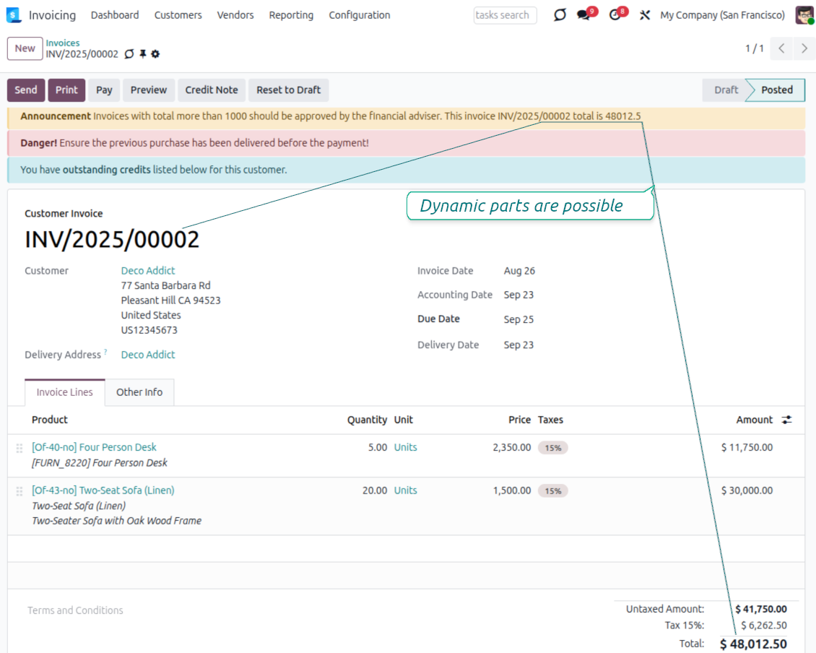The width and height of the screenshot is (816, 653).
Task: Open the gear actions menu beside the invoice number
Action: click(155, 54)
